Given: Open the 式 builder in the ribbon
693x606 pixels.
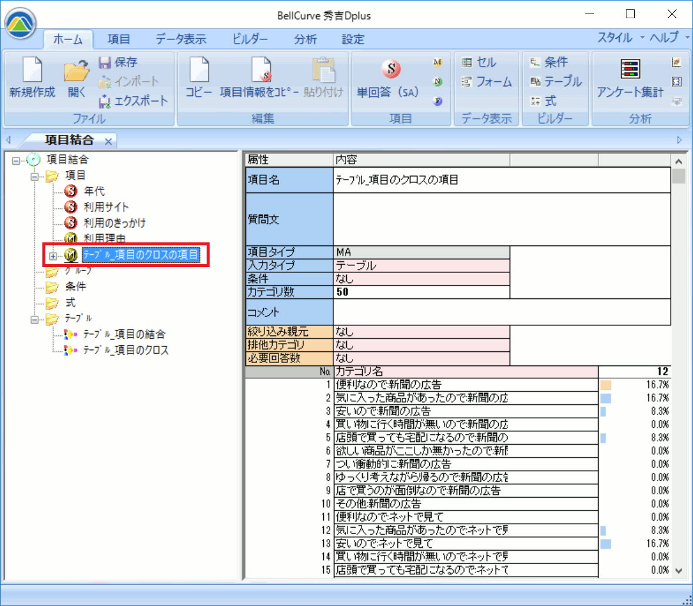Looking at the screenshot, I should coord(543,101).
